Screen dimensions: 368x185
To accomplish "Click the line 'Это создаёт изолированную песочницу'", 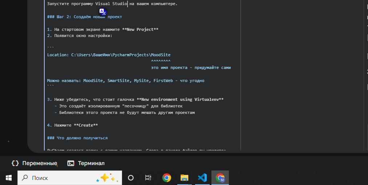I will [x=118, y=106].
